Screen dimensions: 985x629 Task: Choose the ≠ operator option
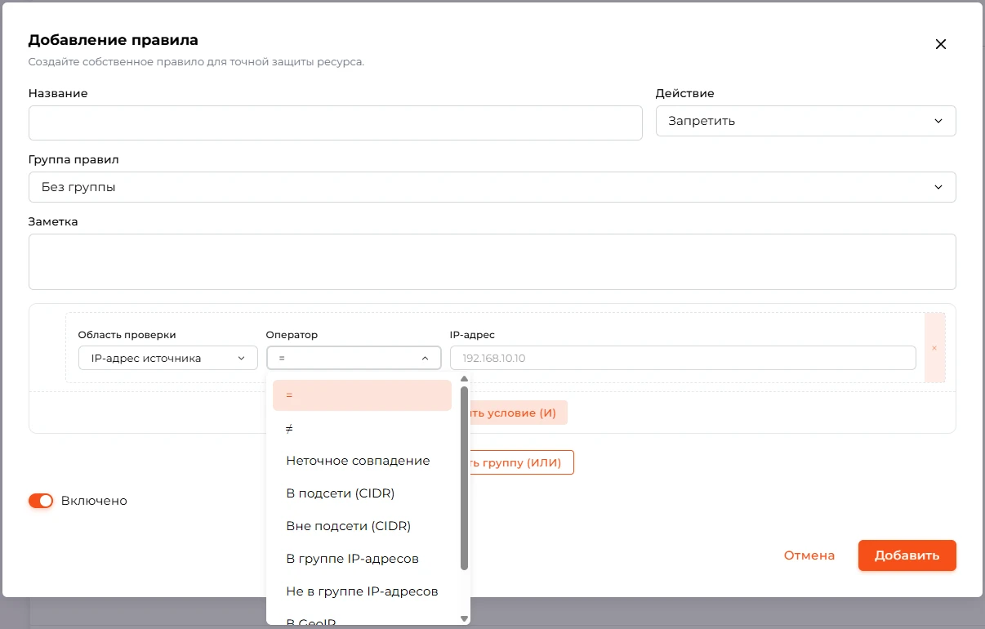[x=362, y=428]
